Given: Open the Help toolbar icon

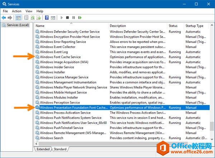Looking at the screenshot, I should coord(47,18).
